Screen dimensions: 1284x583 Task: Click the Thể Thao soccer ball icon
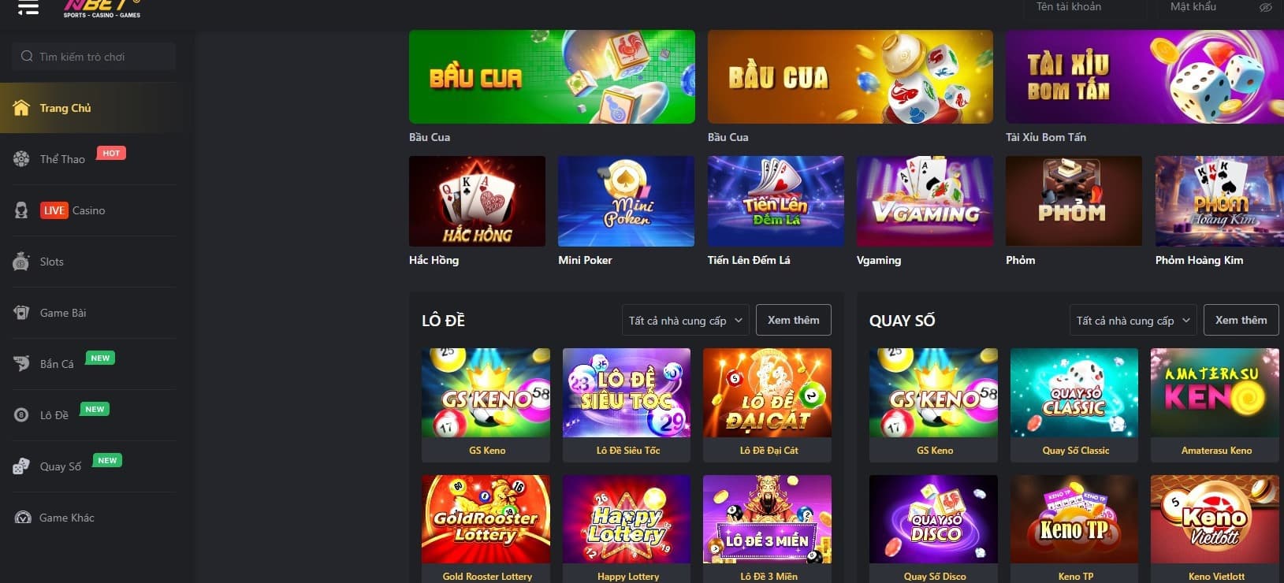(21, 159)
